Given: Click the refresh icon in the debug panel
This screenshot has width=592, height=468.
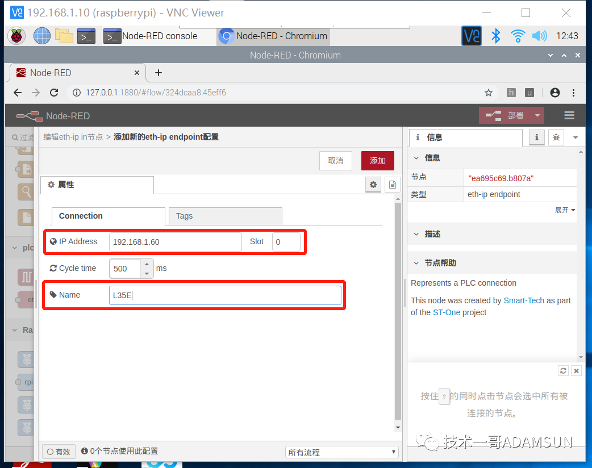Looking at the screenshot, I should (563, 370).
